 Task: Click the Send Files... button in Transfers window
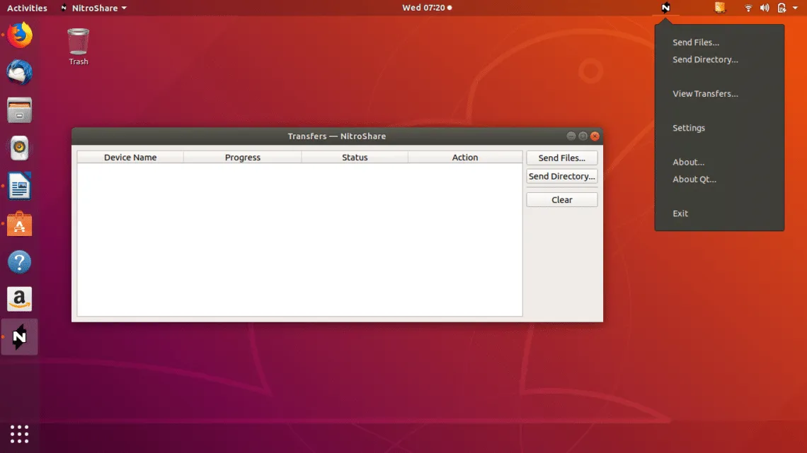tap(561, 158)
